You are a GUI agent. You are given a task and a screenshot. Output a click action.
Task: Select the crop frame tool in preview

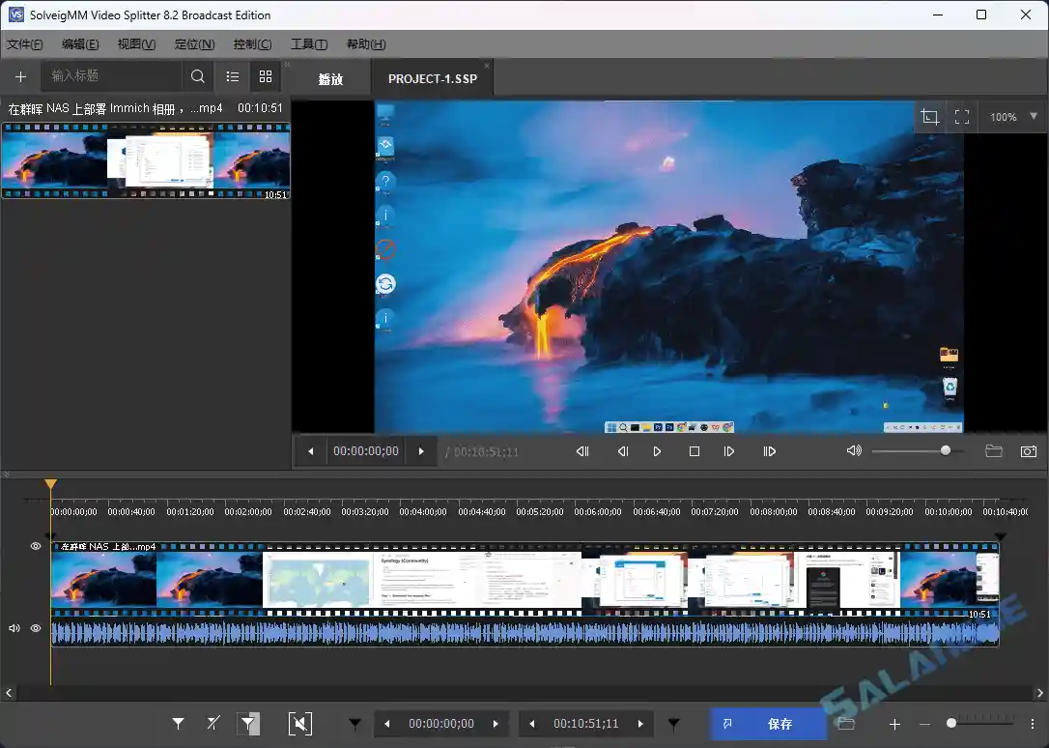[929, 116]
